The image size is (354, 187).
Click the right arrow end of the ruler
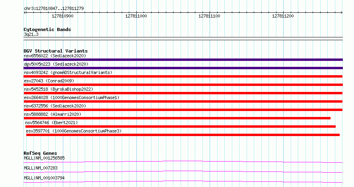(x=342, y=13)
